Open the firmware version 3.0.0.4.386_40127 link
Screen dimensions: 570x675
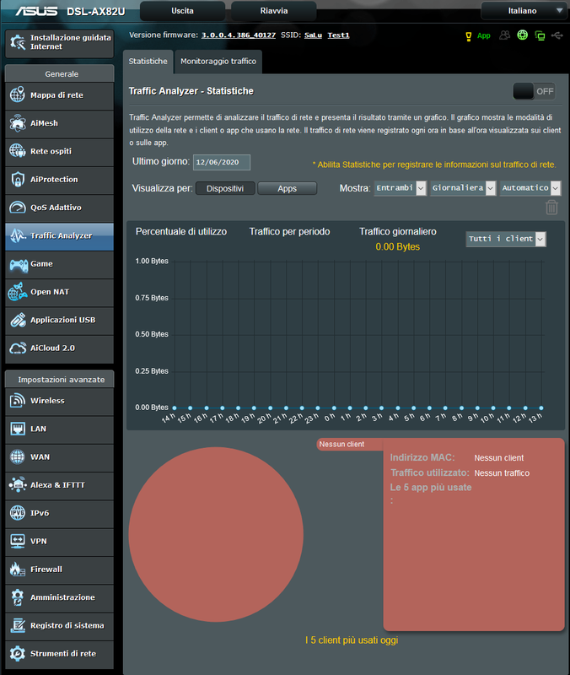pos(239,35)
